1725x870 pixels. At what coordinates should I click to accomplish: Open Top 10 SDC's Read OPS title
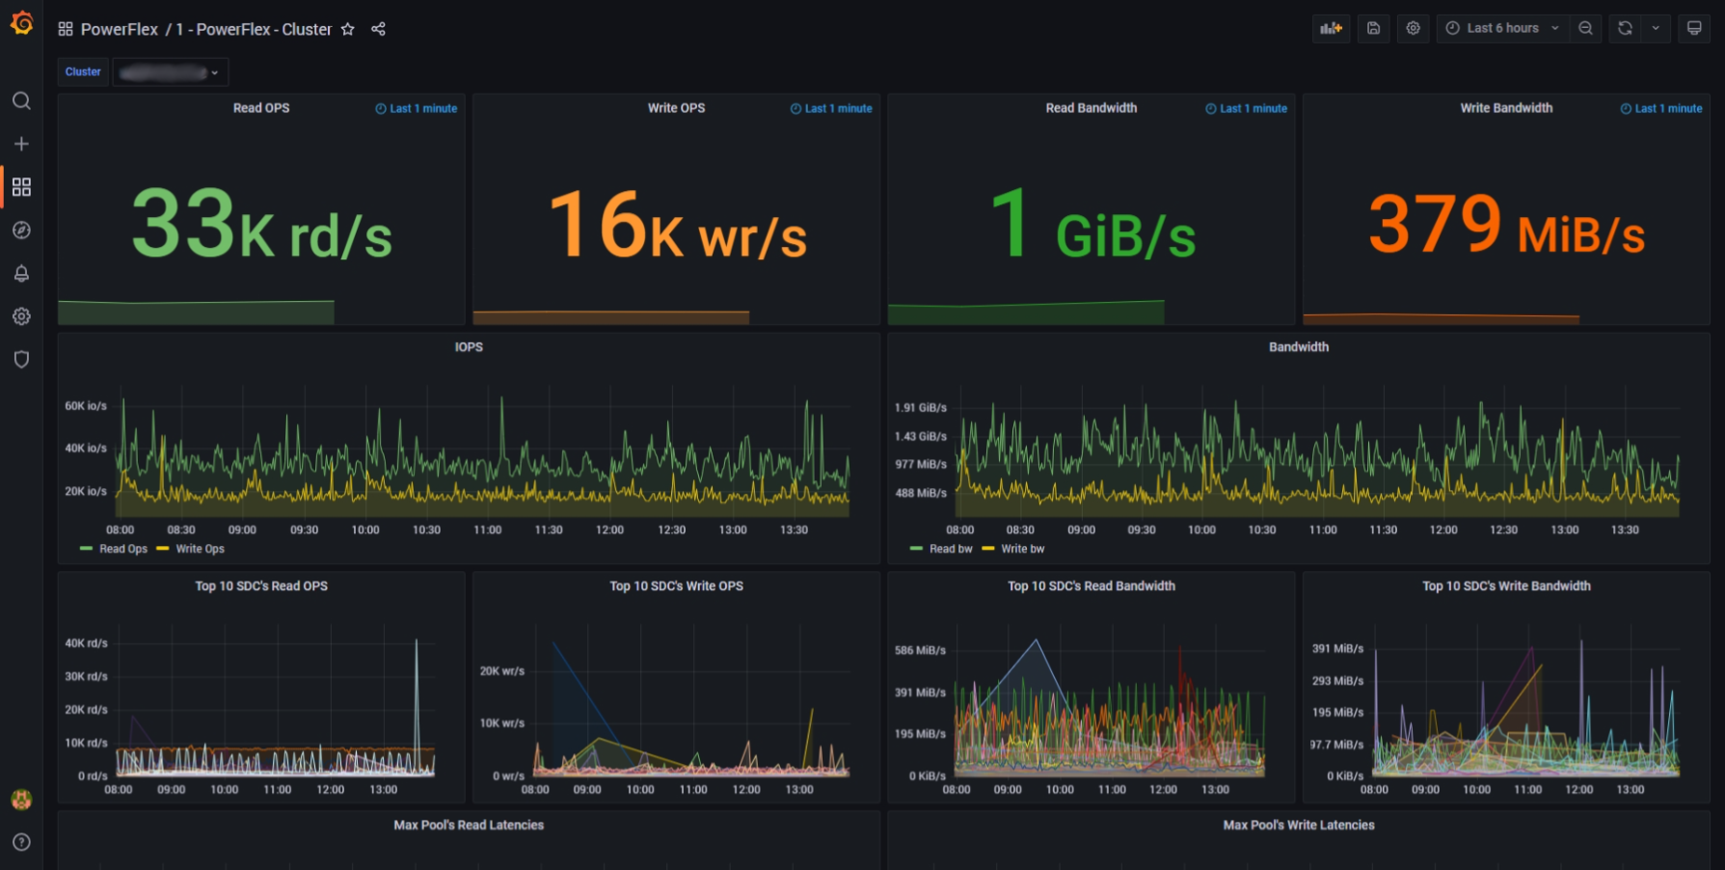[x=261, y=586]
